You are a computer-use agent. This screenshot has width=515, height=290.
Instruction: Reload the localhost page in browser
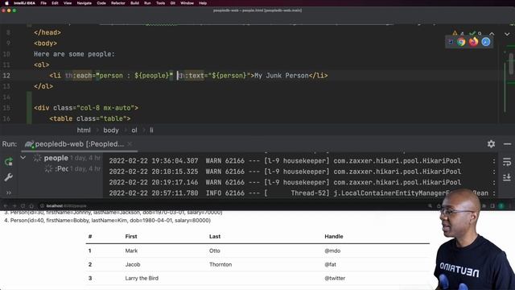click(23, 206)
